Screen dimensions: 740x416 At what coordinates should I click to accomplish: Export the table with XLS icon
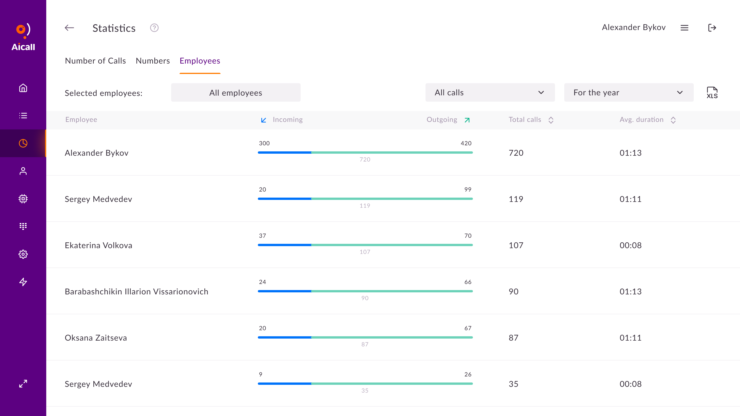point(712,93)
